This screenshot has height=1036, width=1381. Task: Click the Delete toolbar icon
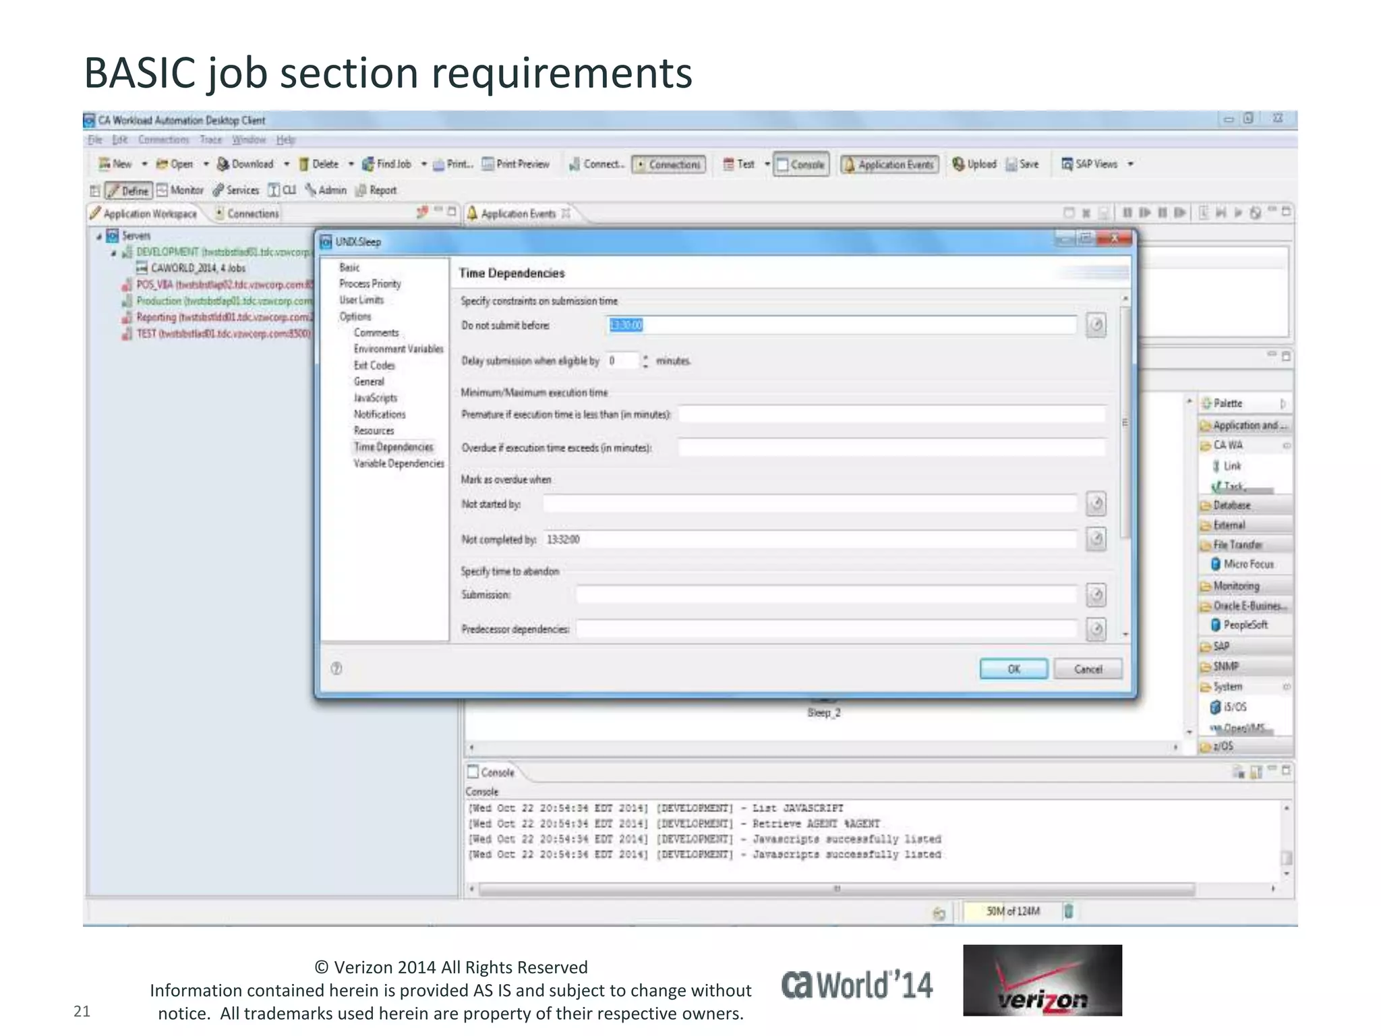(x=303, y=164)
